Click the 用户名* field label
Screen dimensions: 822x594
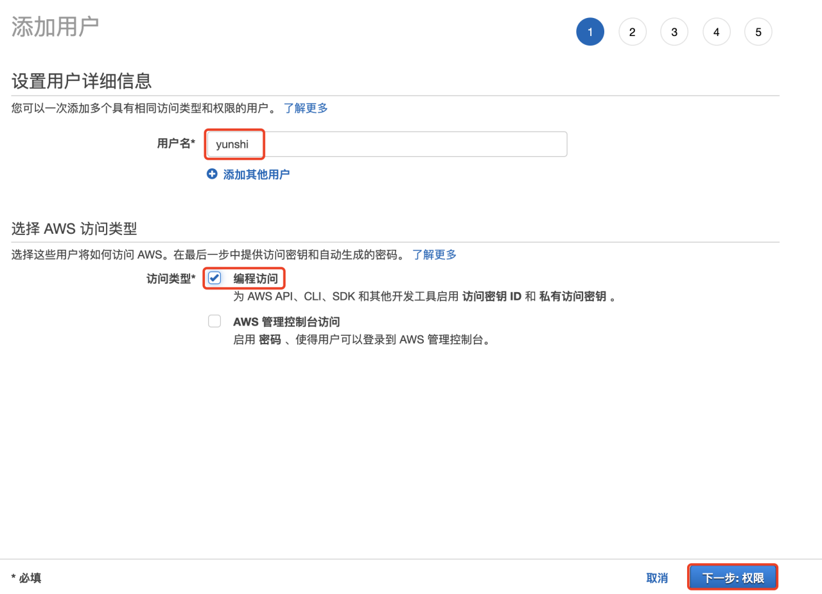click(x=176, y=144)
